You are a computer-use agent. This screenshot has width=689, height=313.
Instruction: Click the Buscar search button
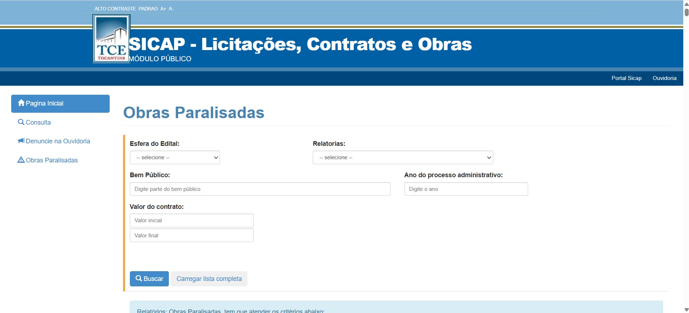[149, 279]
